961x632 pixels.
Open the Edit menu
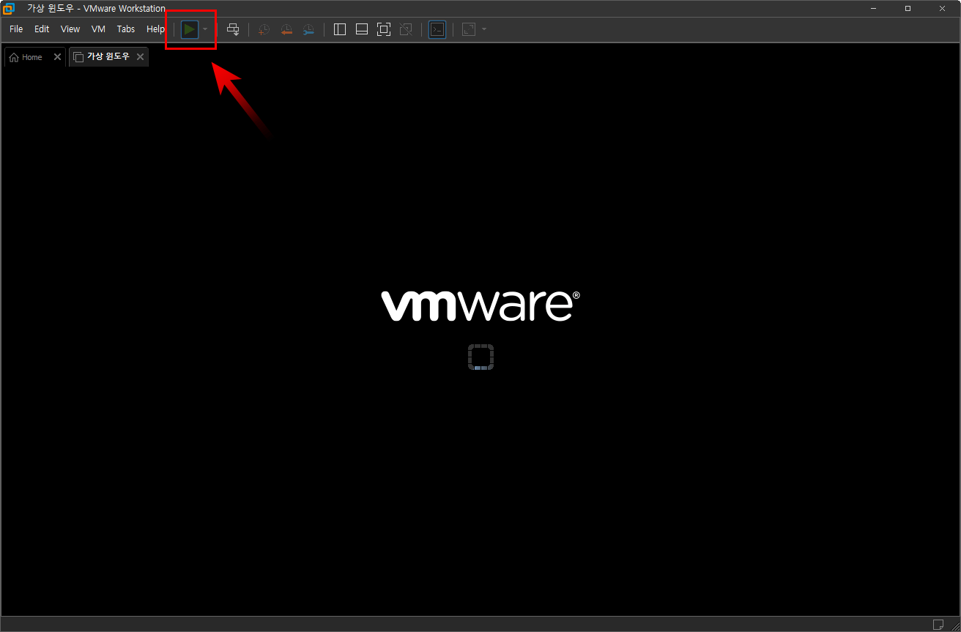(x=42, y=29)
